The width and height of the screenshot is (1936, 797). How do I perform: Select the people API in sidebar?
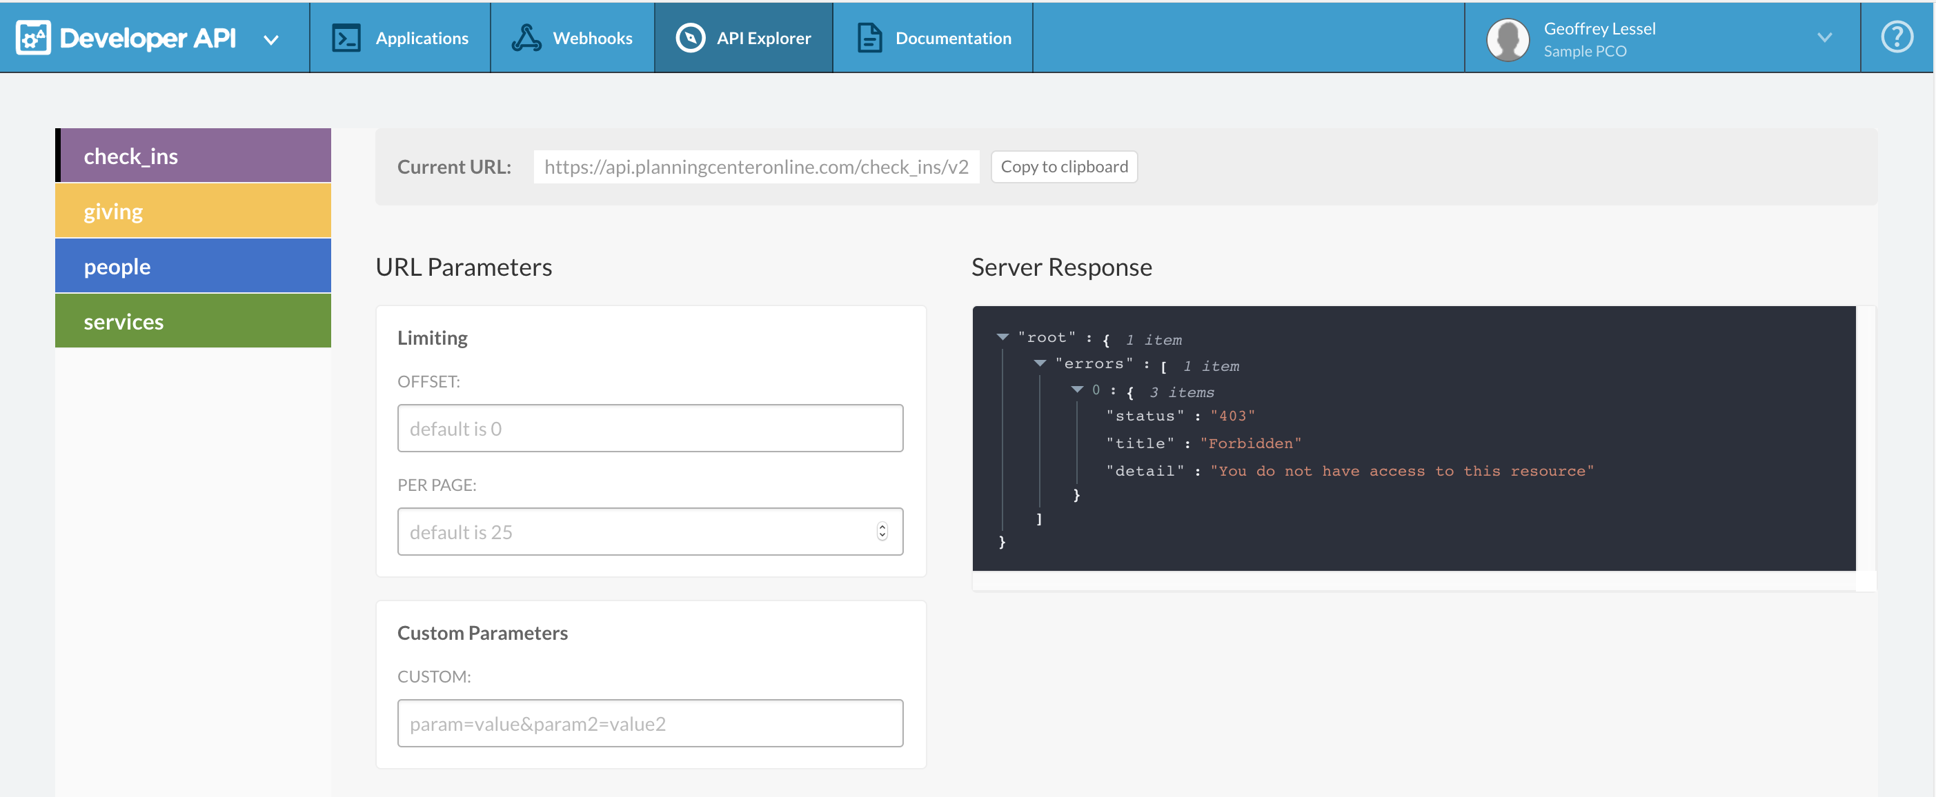click(193, 267)
